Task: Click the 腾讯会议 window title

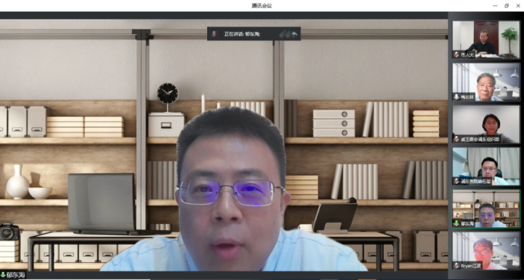Action: pyautogui.click(x=262, y=6)
